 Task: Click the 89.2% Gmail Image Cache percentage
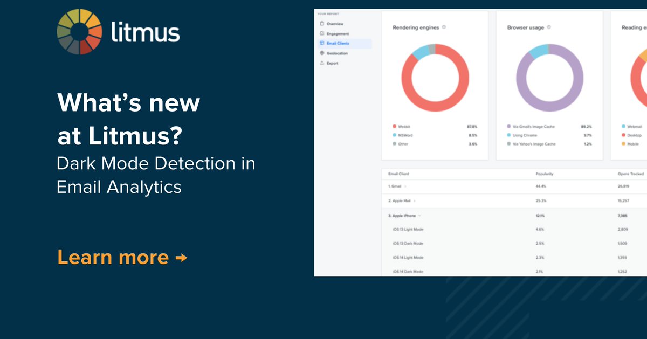click(587, 127)
